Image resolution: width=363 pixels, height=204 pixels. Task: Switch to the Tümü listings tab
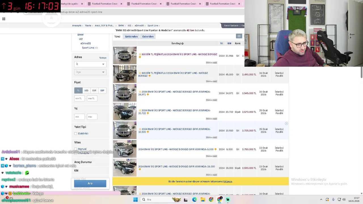coord(117,37)
